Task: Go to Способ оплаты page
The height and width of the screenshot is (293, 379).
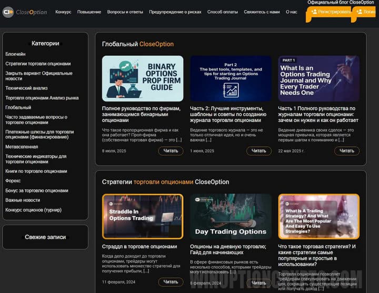Action: point(222,12)
